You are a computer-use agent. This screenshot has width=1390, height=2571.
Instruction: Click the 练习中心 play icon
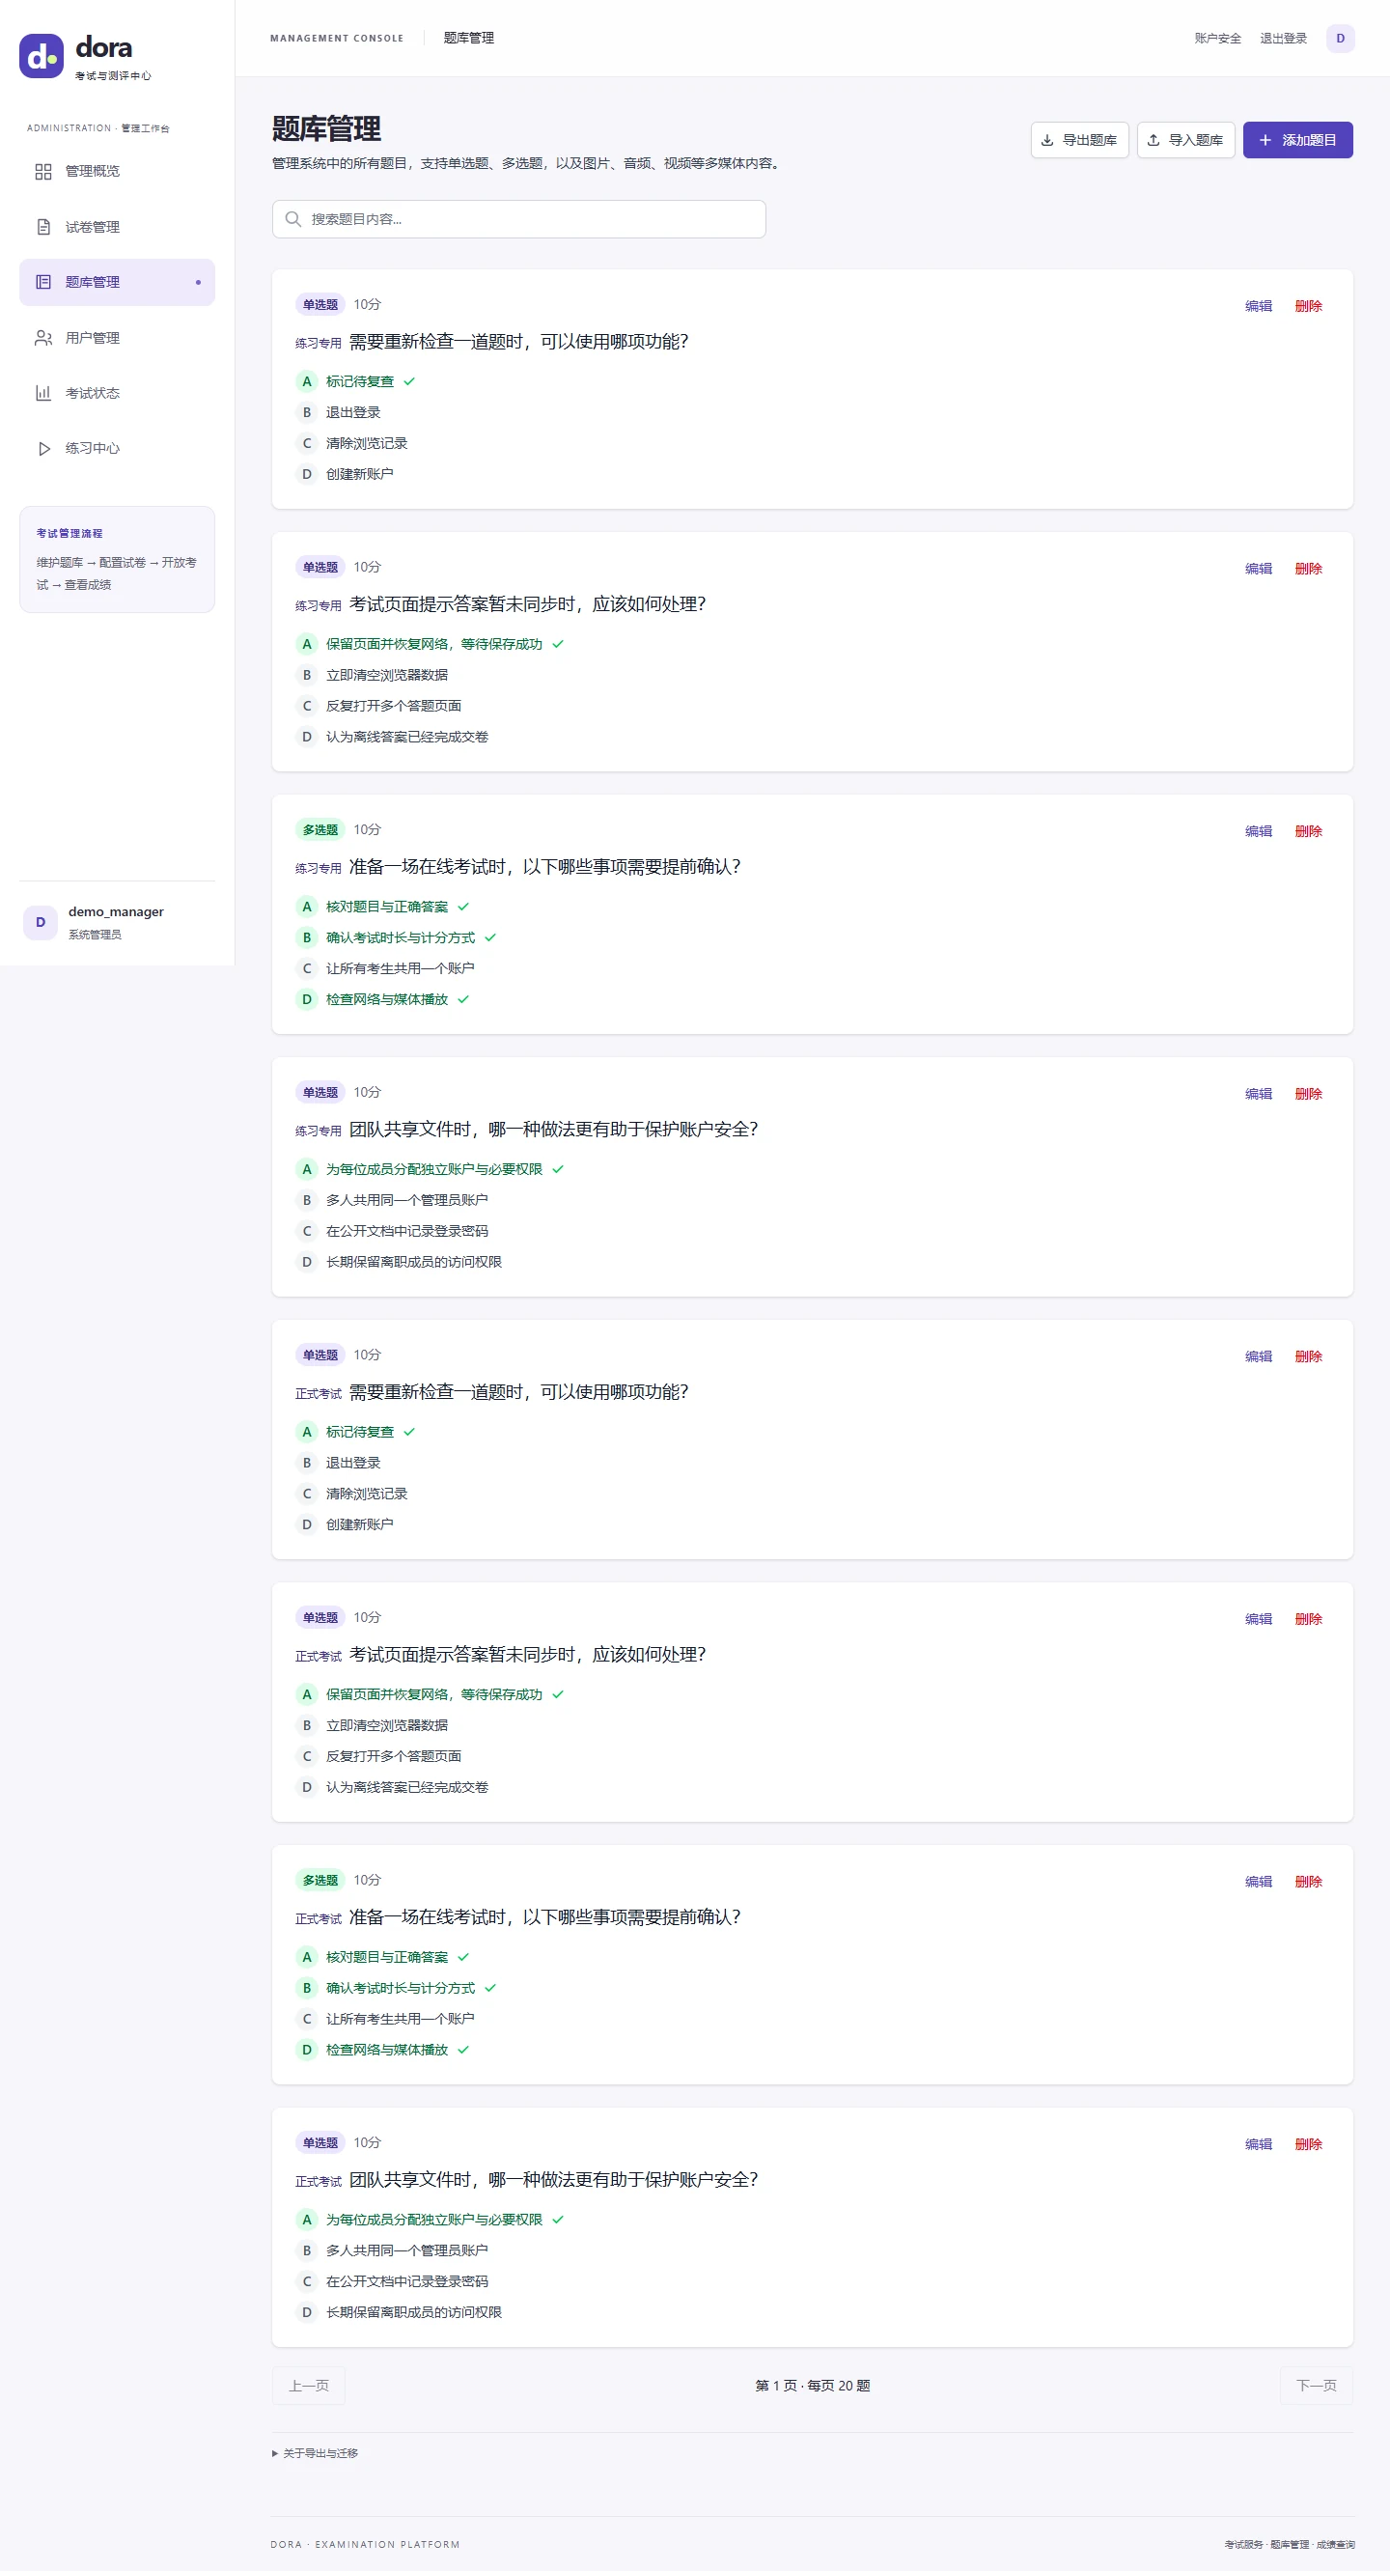[42, 448]
